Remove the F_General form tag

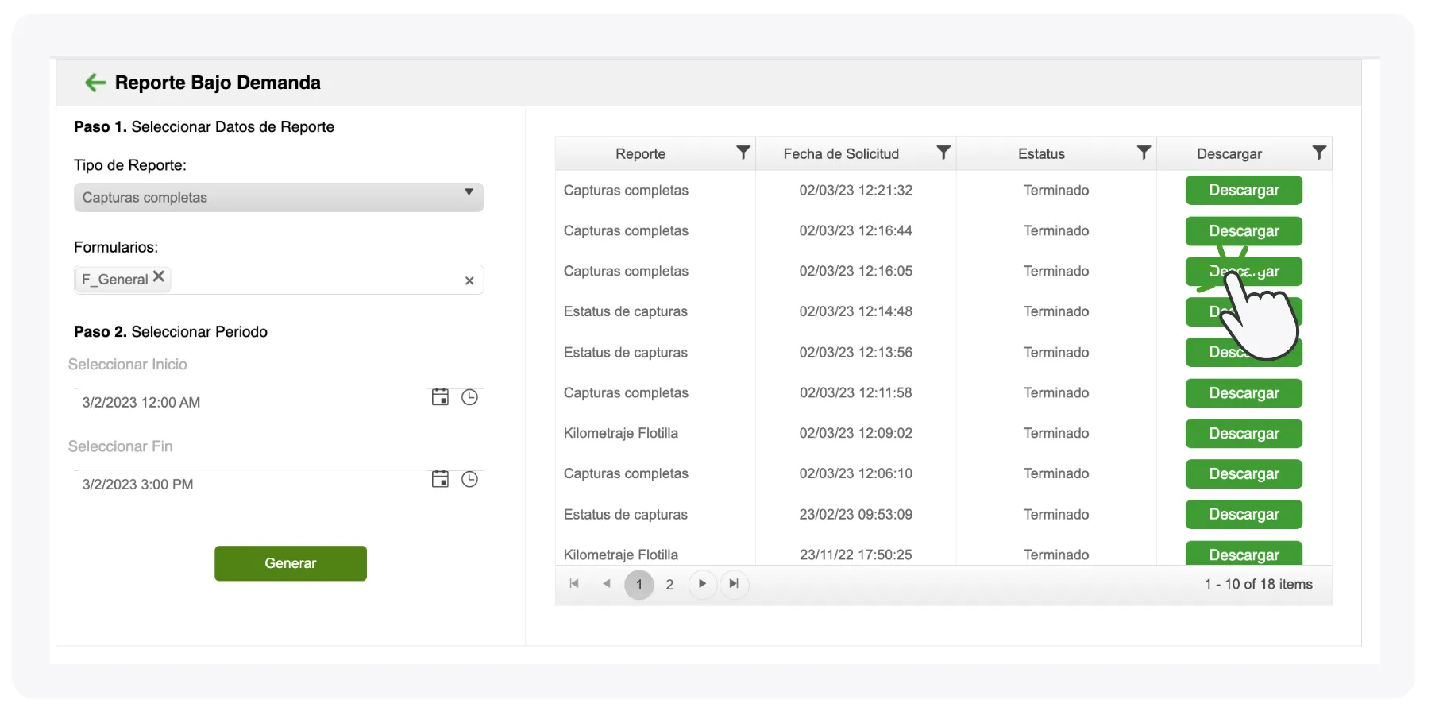coord(159,276)
